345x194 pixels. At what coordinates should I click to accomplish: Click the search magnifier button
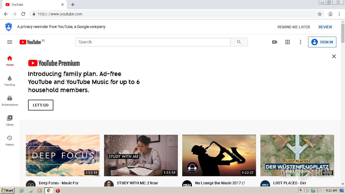[239, 42]
